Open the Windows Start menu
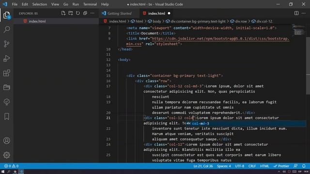The width and height of the screenshot is (310, 174). click(3, 172)
